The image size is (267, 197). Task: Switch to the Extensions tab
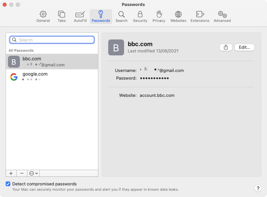click(x=200, y=17)
